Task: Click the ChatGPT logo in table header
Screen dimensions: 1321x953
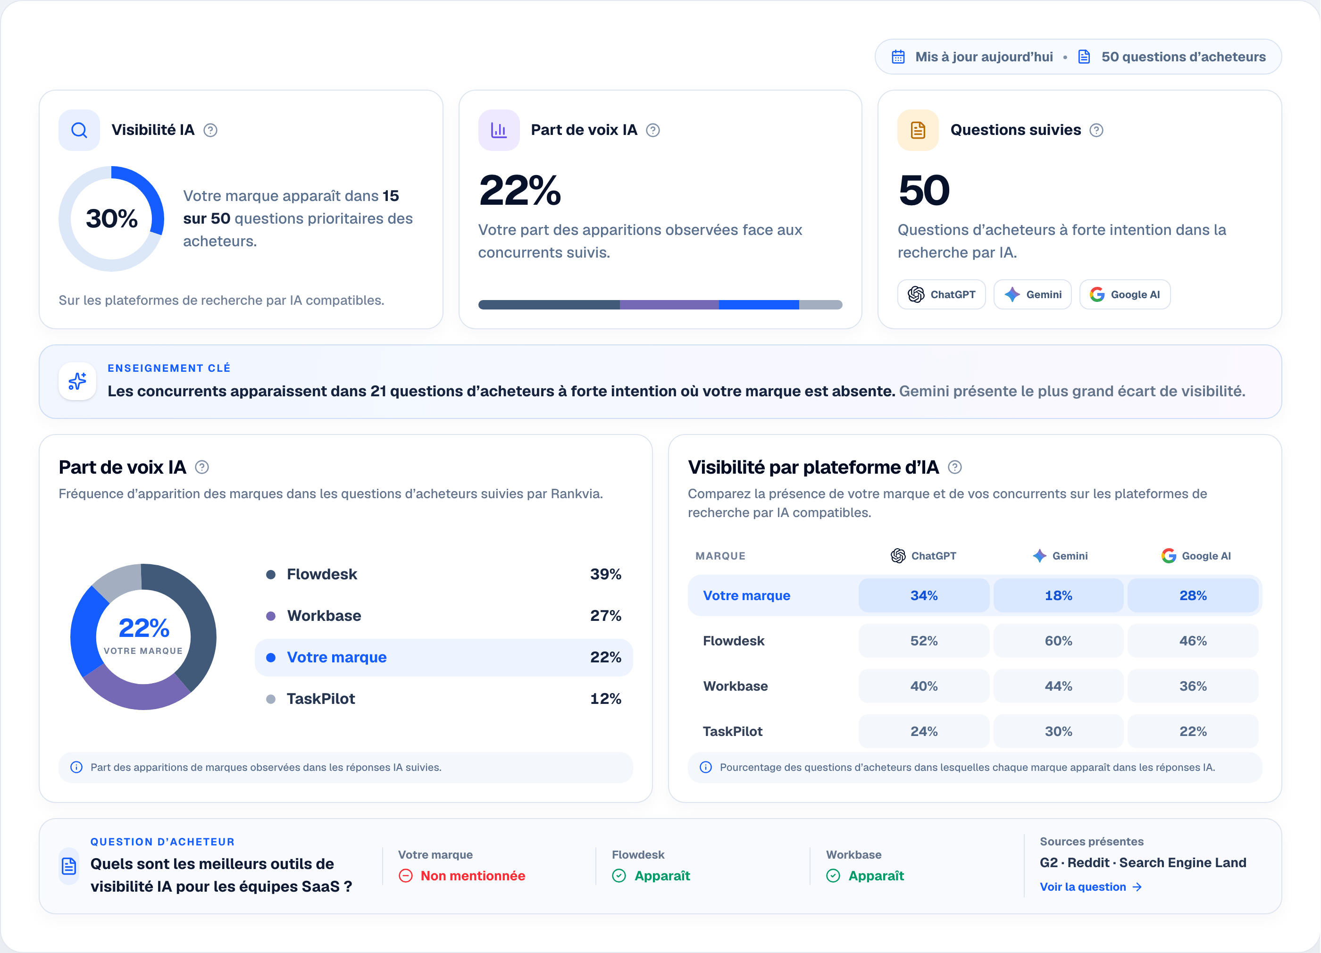Action: coord(898,556)
